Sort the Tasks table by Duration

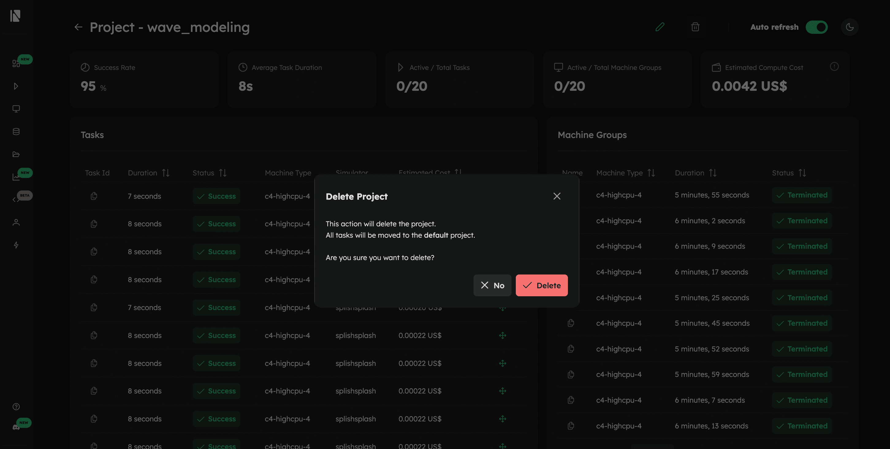click(x=165, y=172)
